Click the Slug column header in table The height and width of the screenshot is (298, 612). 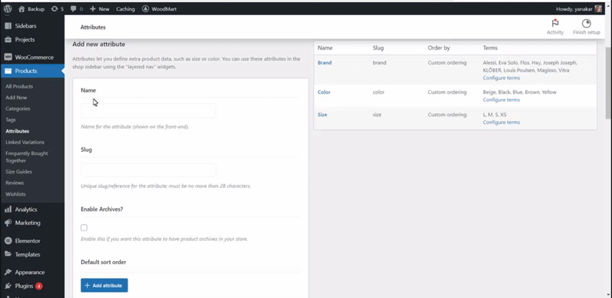pos(378,48)
